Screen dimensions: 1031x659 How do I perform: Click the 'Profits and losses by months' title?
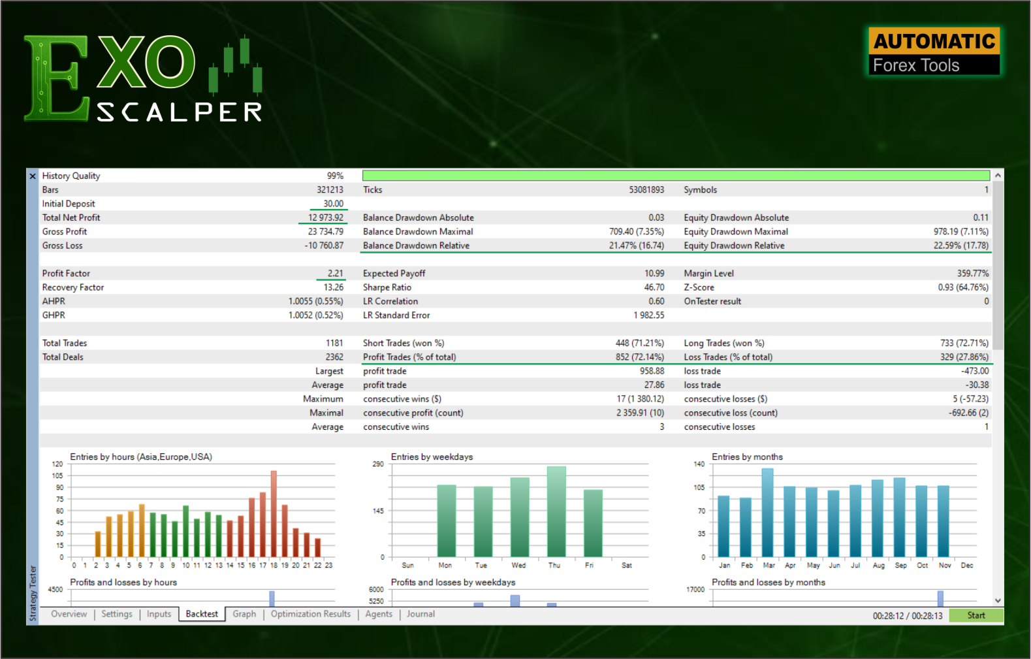point(769,583)
